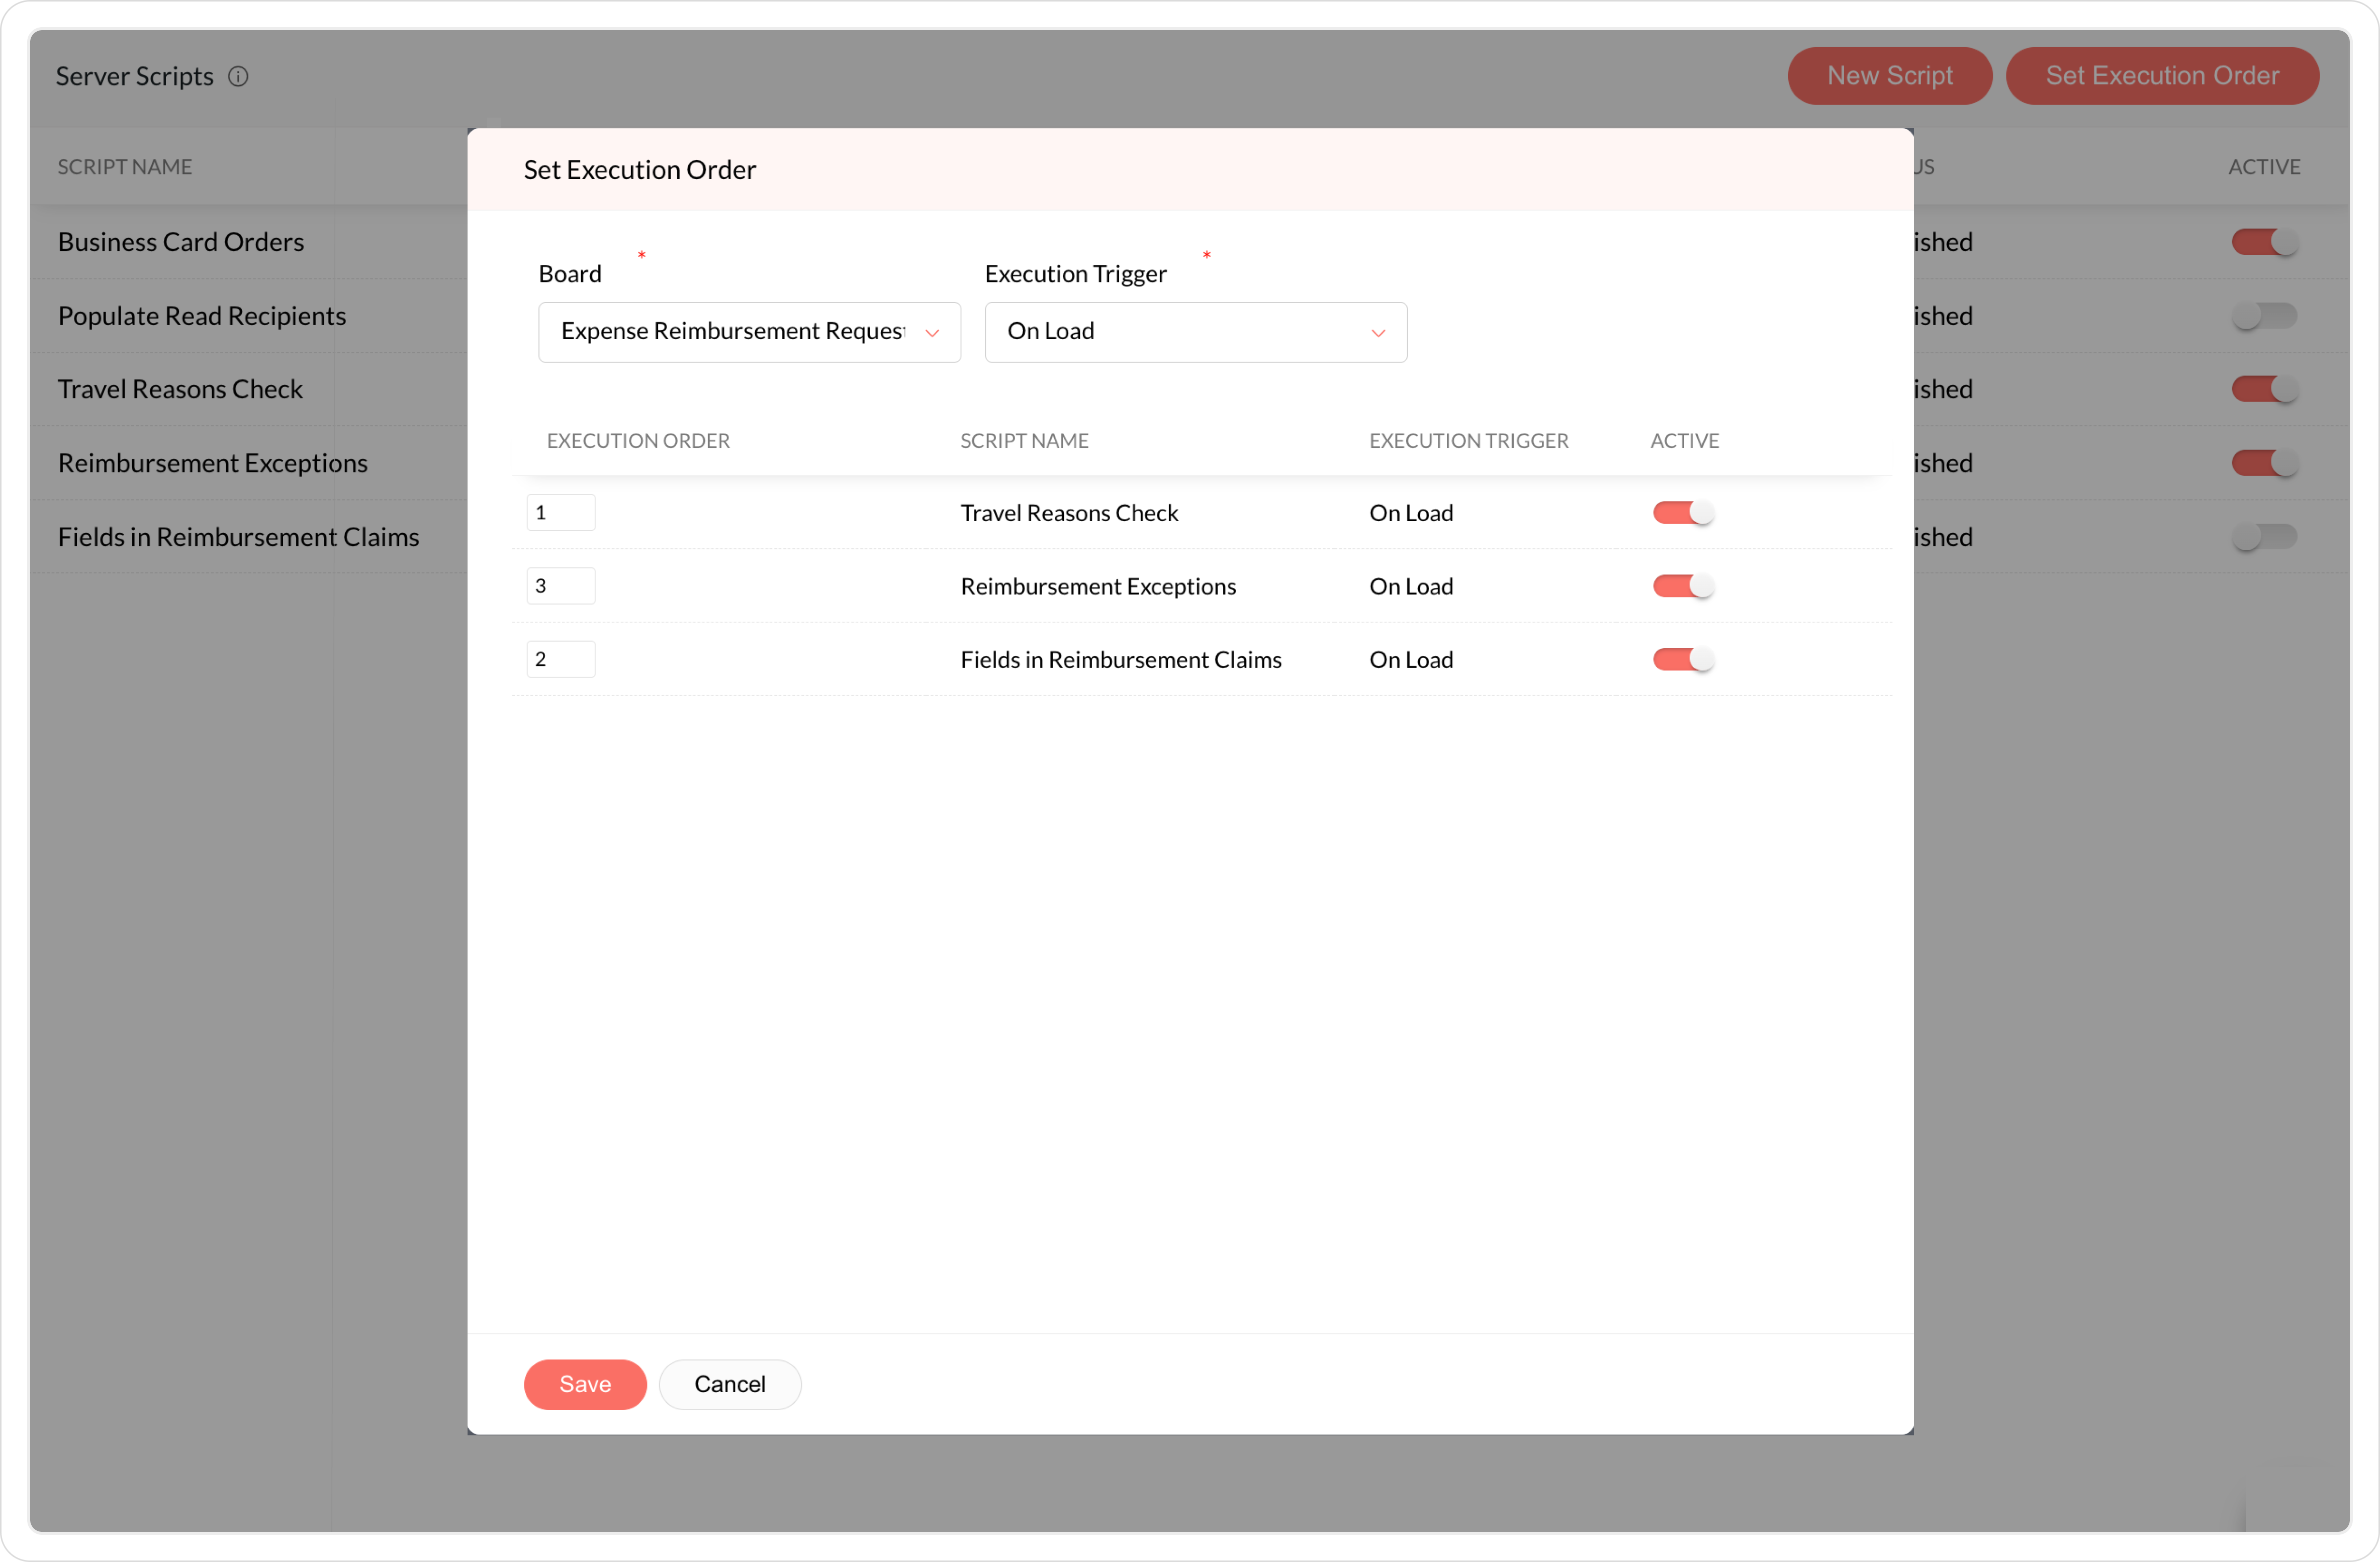Open Populate Read Recipients script row
This screenshot has height=1562, width=2380.
(202, 316)
